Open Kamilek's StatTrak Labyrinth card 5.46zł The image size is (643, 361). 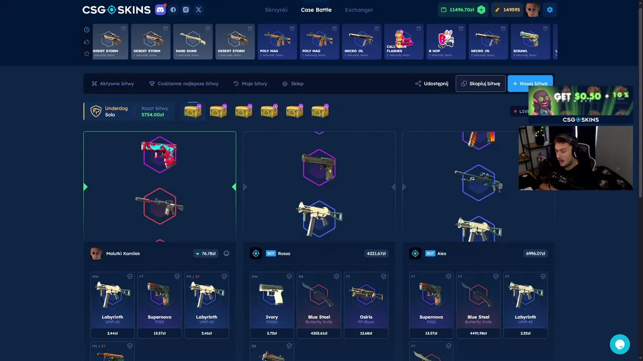tap(206, 305)
